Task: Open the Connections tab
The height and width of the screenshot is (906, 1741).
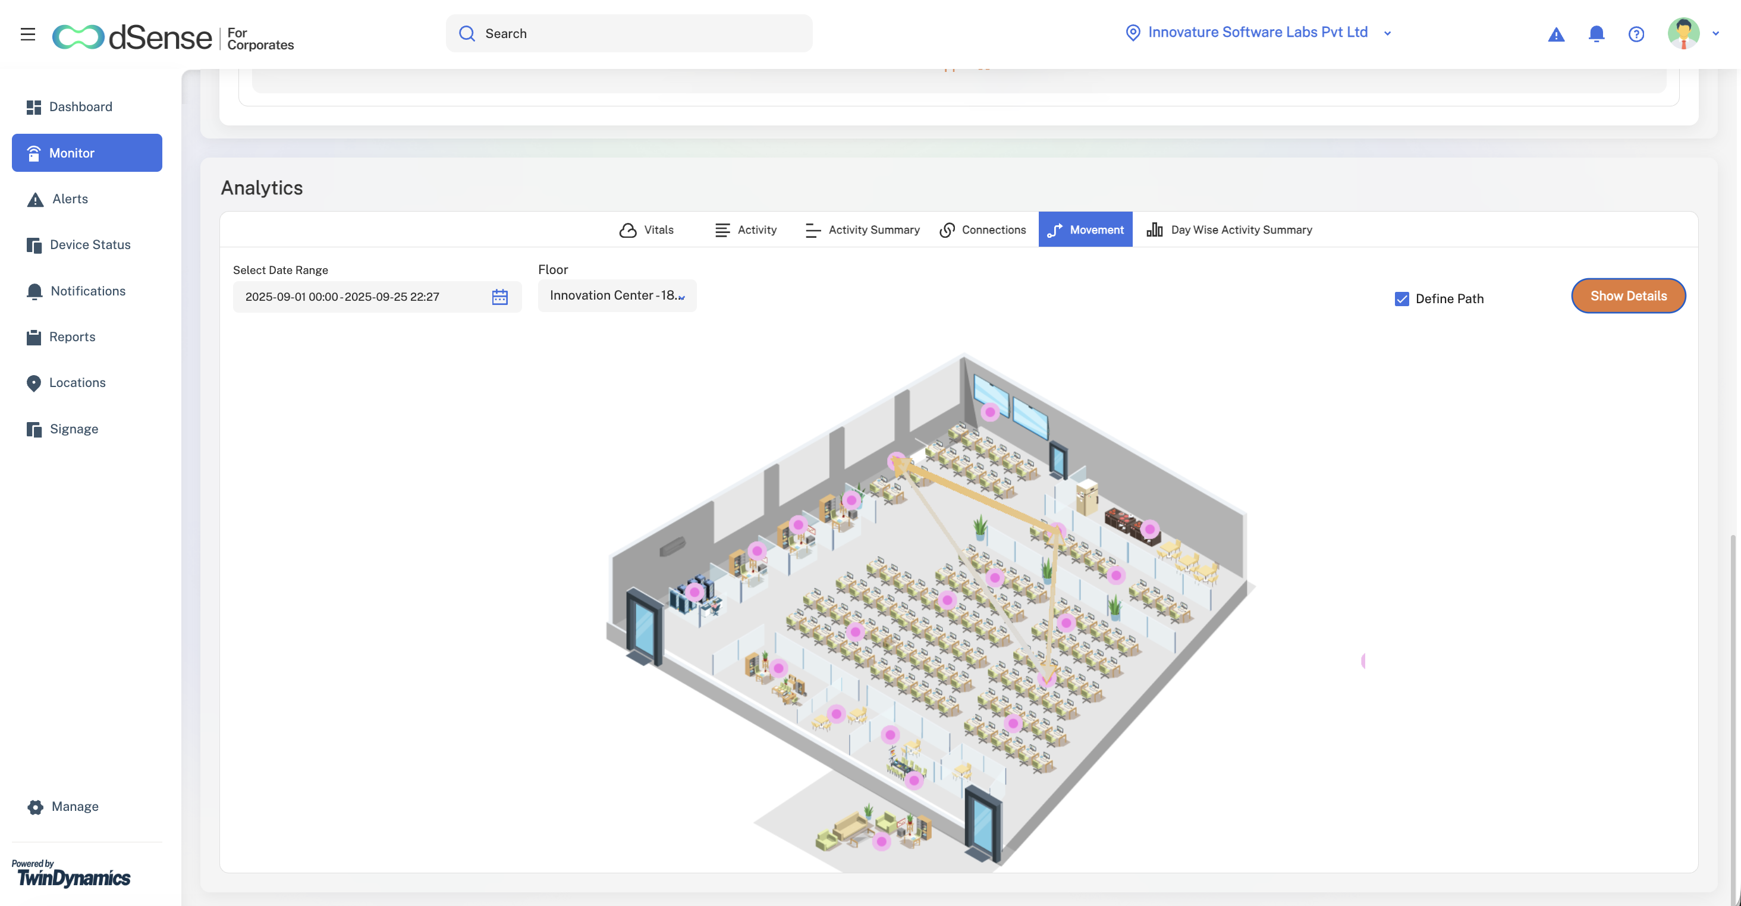Action: point(983,229)
